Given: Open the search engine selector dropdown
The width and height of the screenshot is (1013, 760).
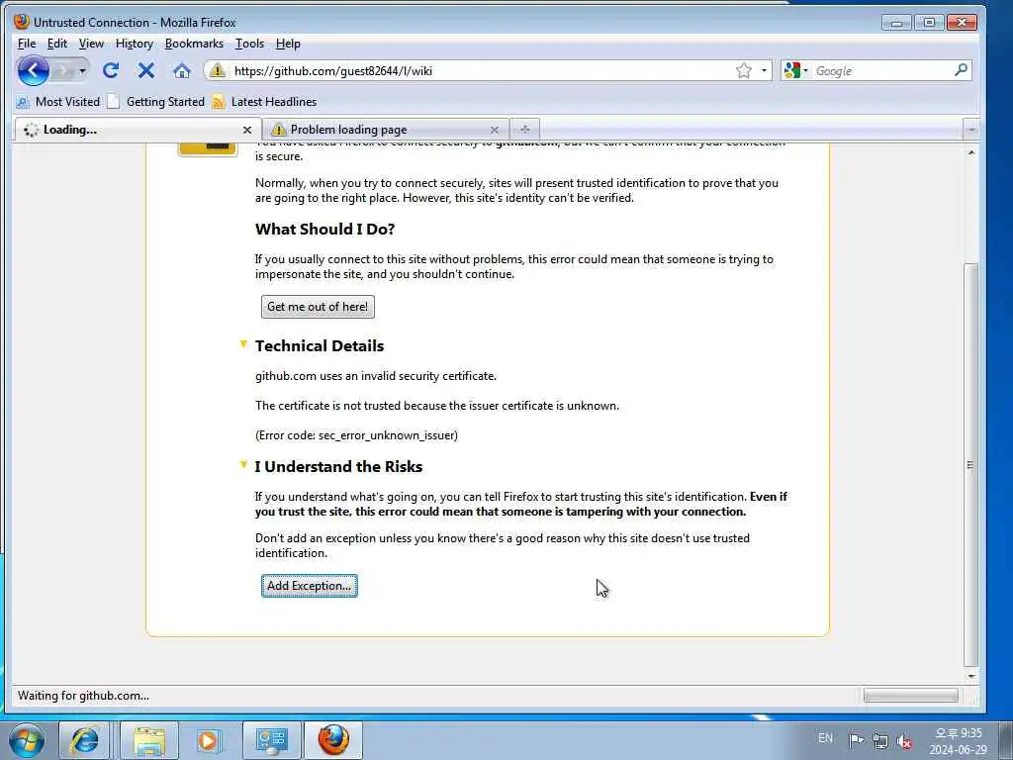Looking at the screenshot, I should [796, 70].
